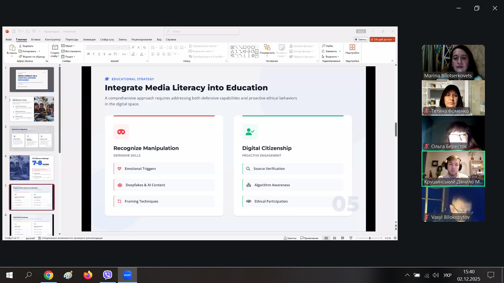Toggle the Notes (Заметки) pane
Screen dimensions: 504x283
290,238
